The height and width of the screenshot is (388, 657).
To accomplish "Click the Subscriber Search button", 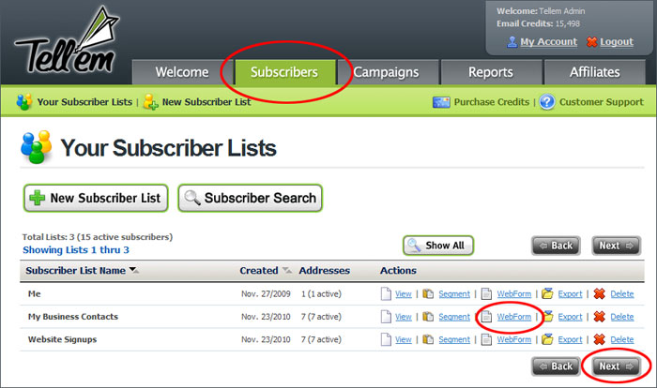I will 251,198.
